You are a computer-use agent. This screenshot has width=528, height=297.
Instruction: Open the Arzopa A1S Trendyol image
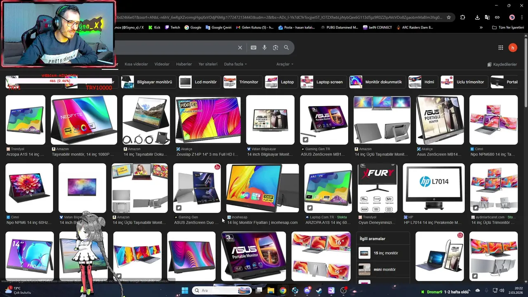pos(26,120)
